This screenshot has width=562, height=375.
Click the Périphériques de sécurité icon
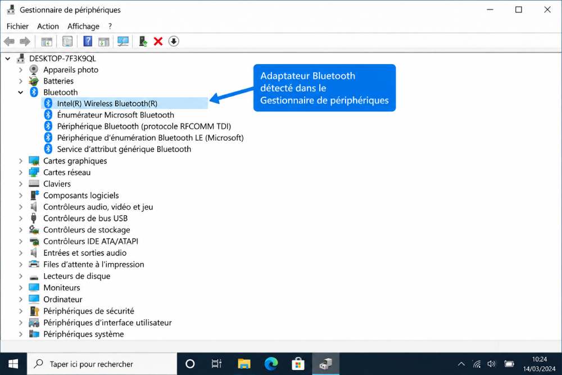pyautogui.click(x=34, y=311)
